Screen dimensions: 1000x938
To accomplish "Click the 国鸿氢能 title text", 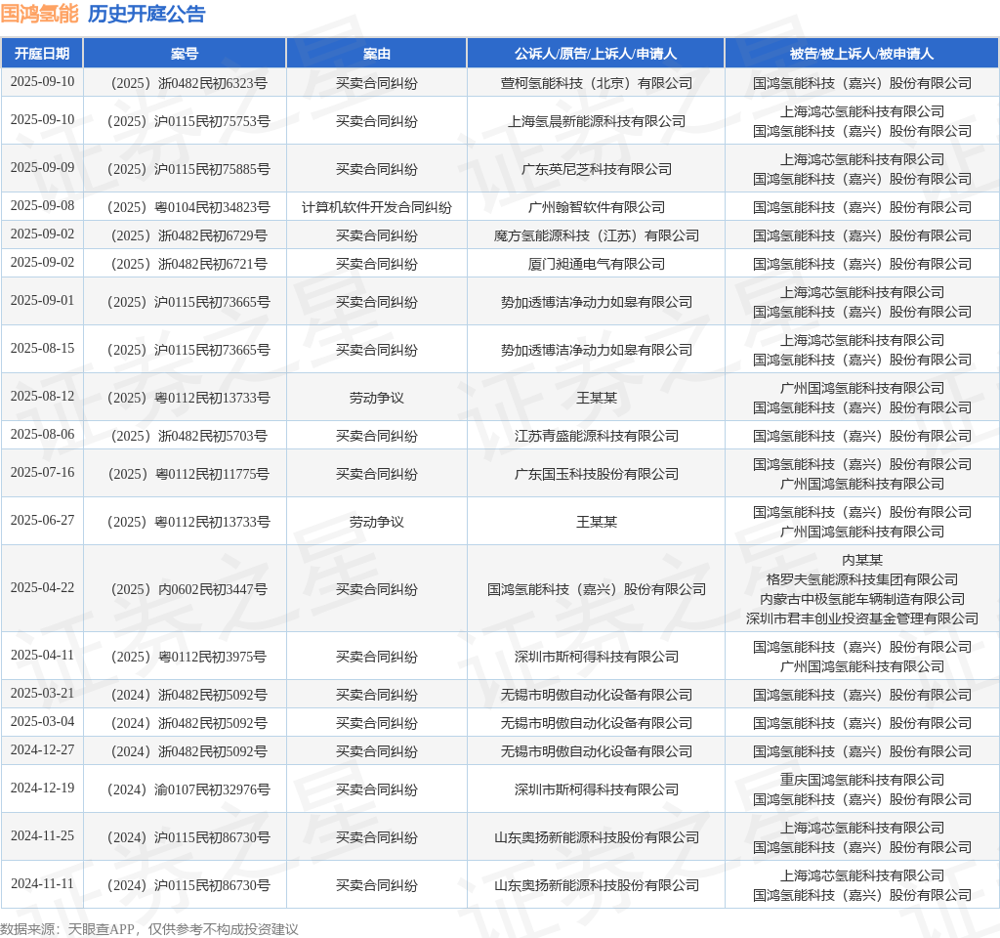I will [39, 14].
